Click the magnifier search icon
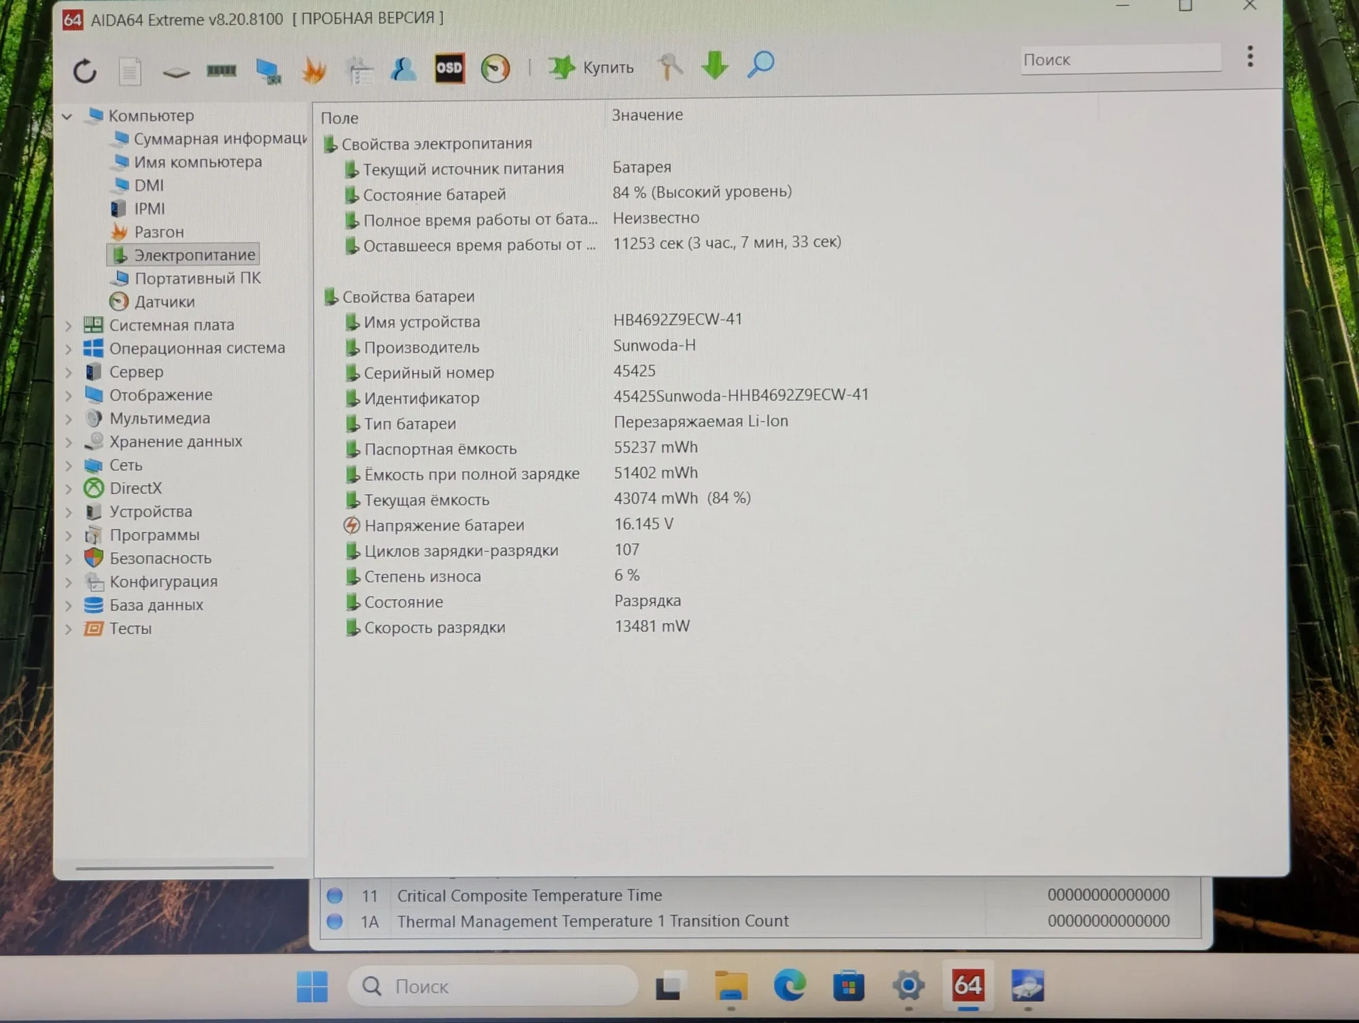 click(760, 65)
